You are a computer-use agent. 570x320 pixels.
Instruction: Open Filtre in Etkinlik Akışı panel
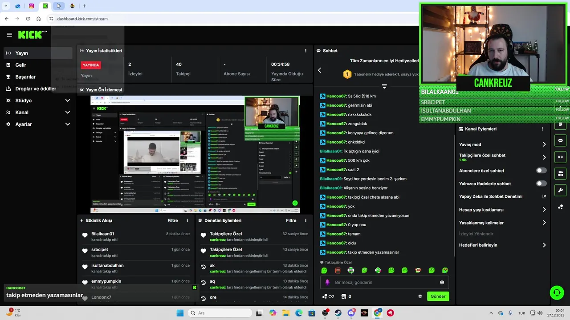click(x=173, y=220)
